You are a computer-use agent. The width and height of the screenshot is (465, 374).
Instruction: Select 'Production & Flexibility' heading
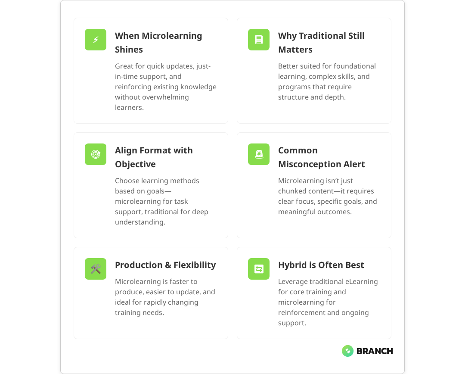point(165,265)
